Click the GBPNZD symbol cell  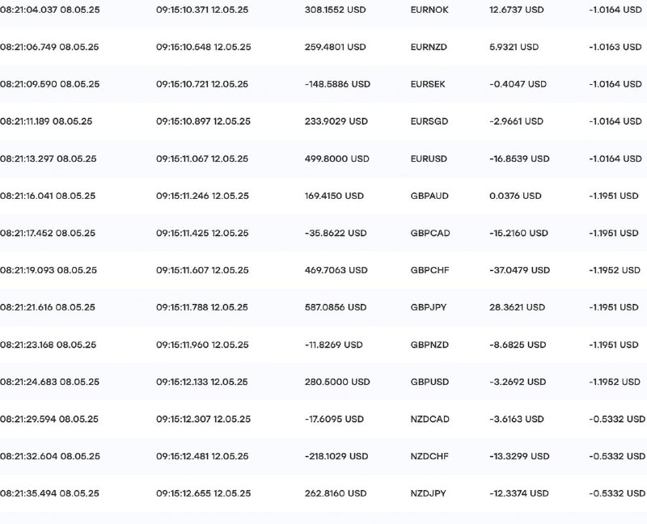[x=429, y=345]
